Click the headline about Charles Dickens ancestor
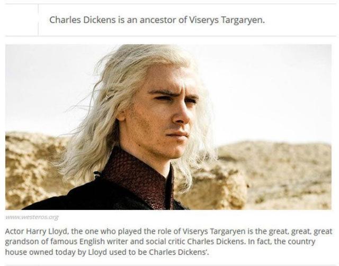The image size is (339, 266). pos(157,20)
